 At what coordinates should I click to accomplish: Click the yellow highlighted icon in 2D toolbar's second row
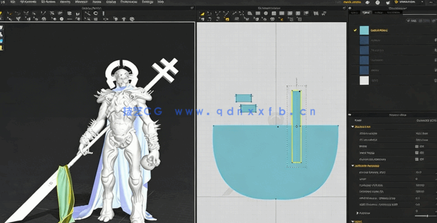click(x=227, y=19)
